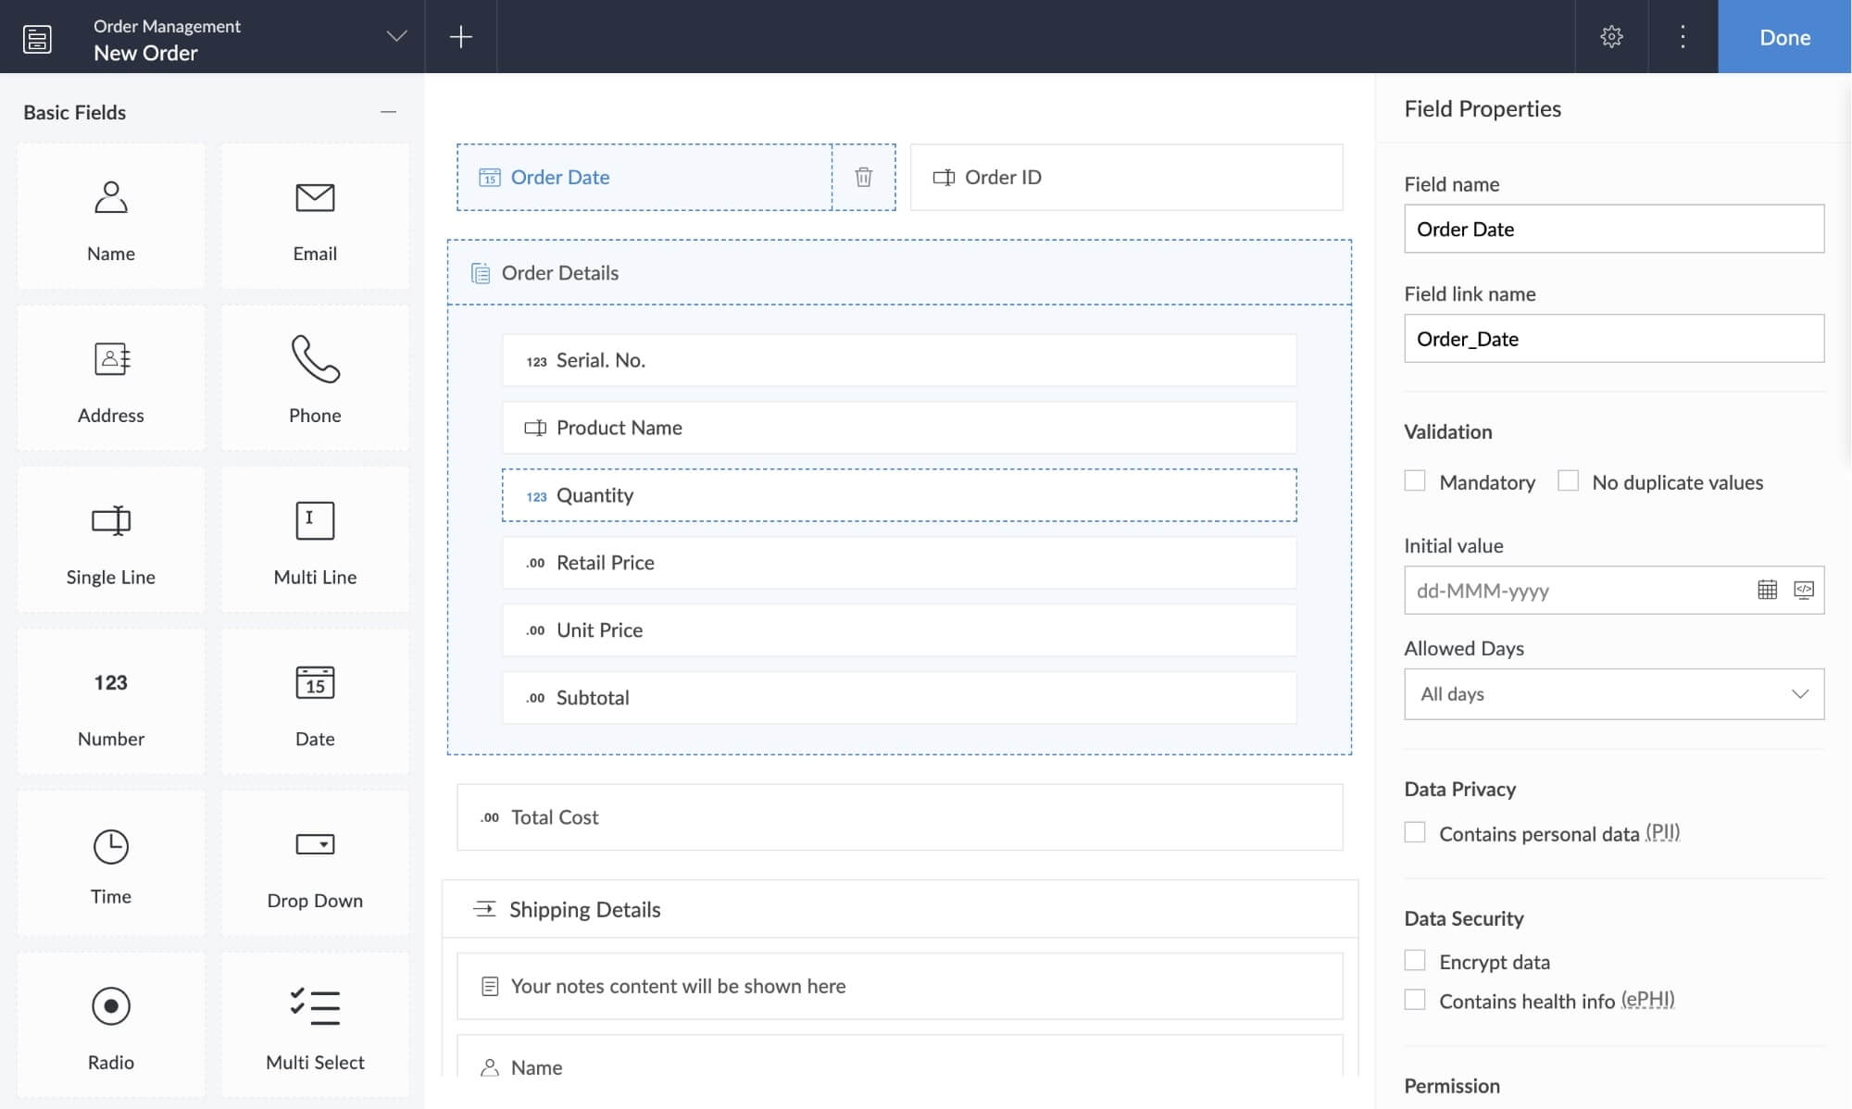Click the trash icon beside Order Date
1852x1109 pixels.
click(x=863, y=177)
